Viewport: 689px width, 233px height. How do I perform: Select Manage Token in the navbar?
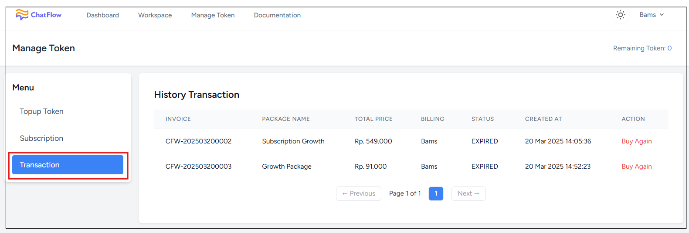coord(213,15)
